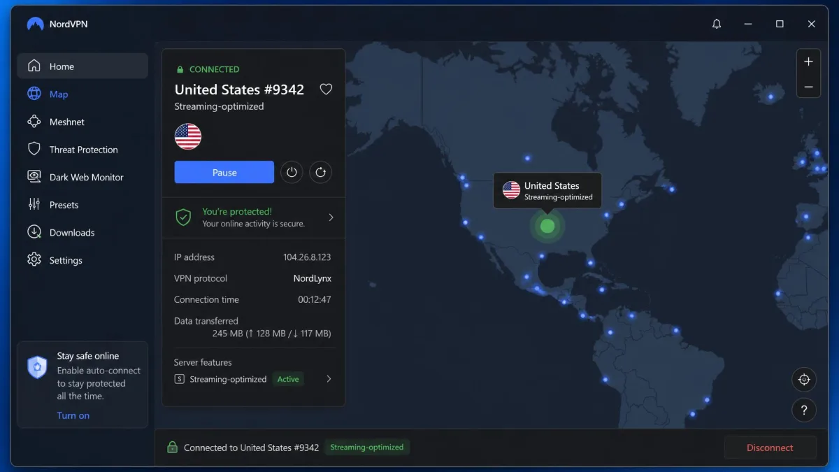Image resolution: width=839 pixels, height=472 pixels.
Task: Click the Streaming-optimized subtitle in connection card
Action: [219, 106]
